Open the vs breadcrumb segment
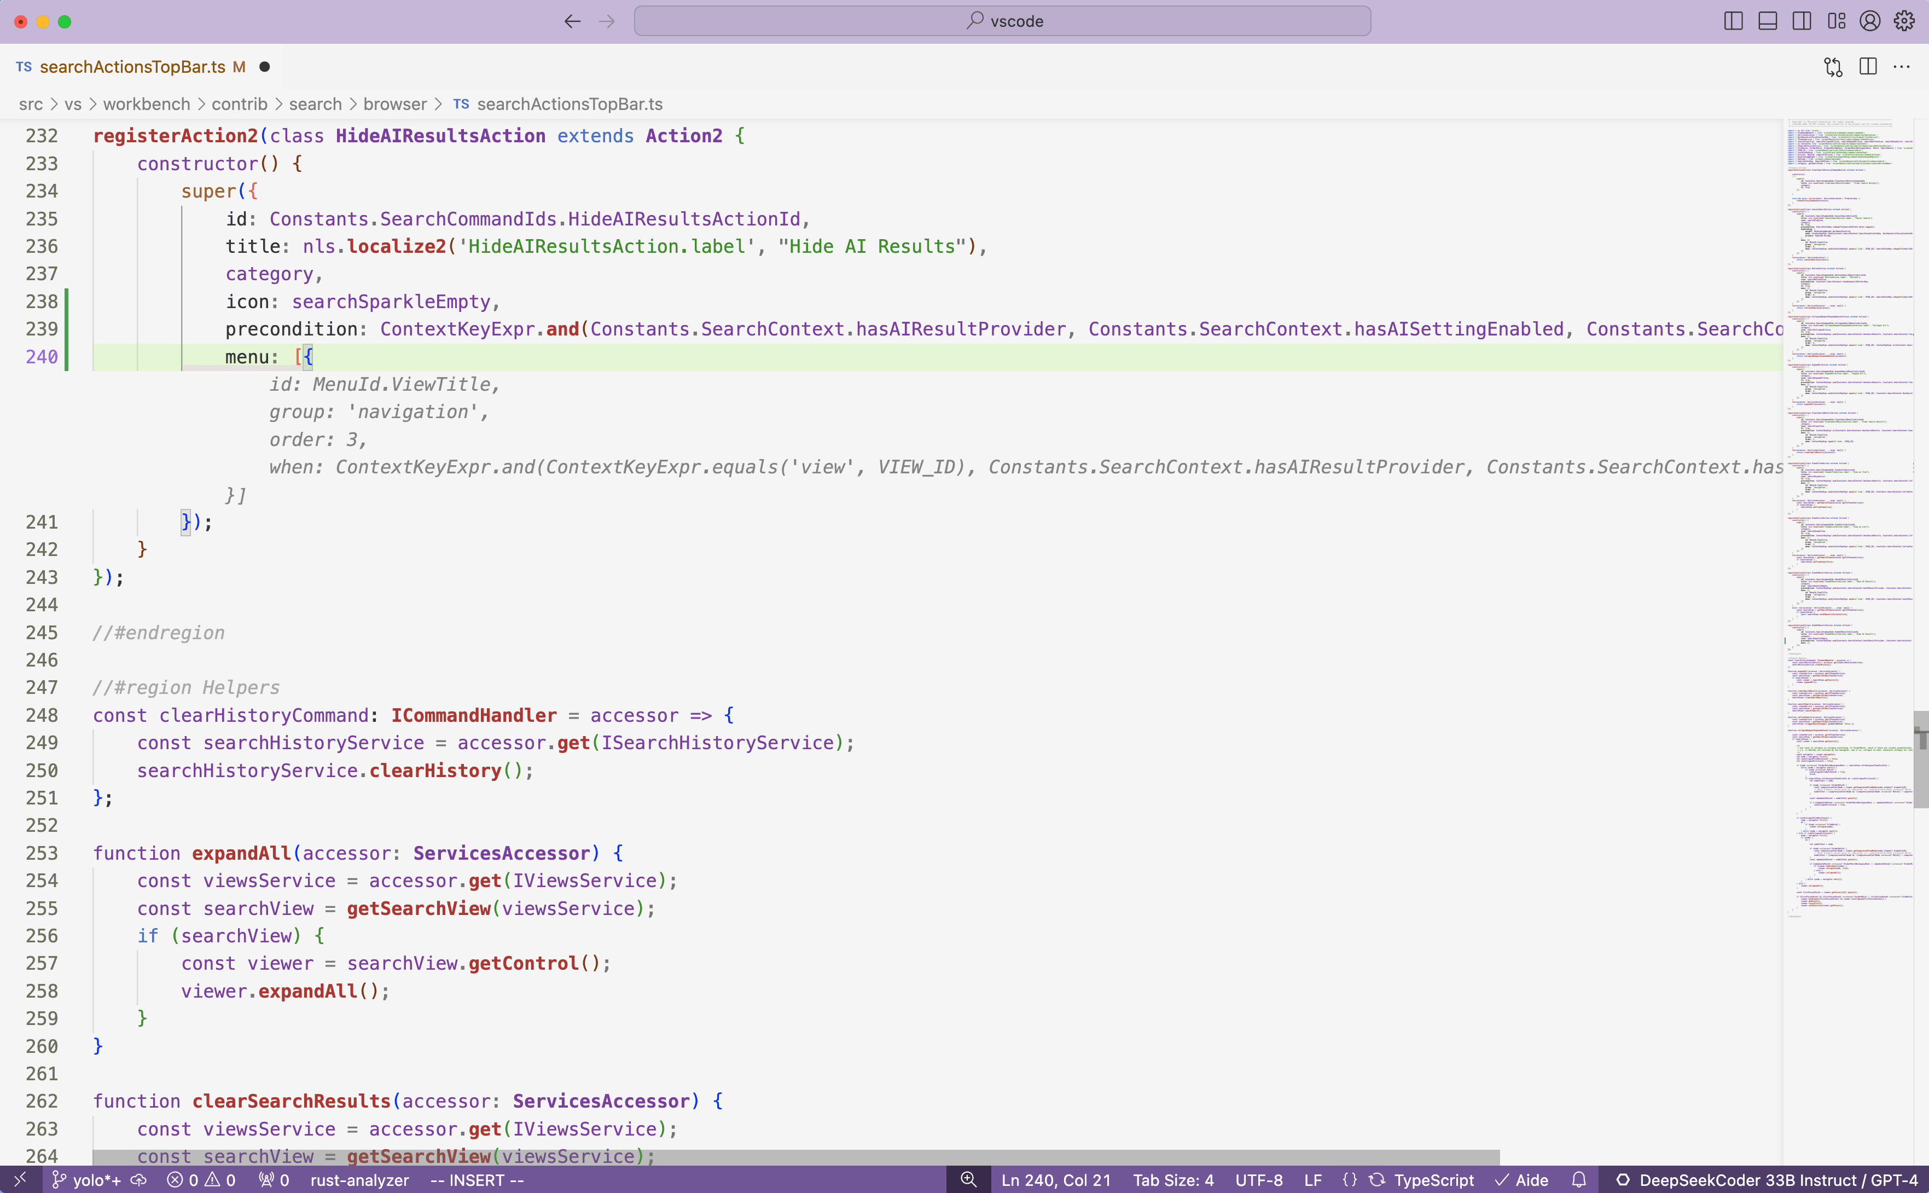The image size is (1929, 1193). 73,104
